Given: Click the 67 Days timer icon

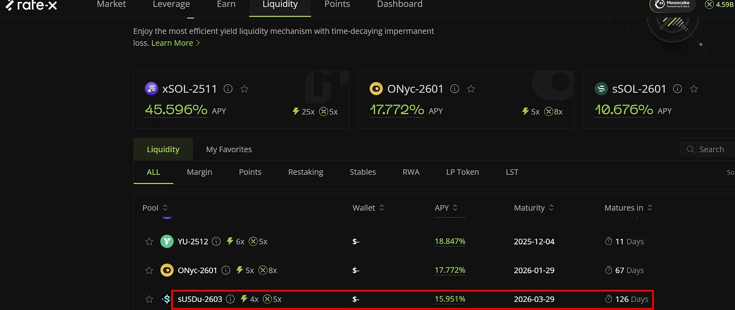Looking at the screenshot, I should pyautogui.click(x=608, y=270).
